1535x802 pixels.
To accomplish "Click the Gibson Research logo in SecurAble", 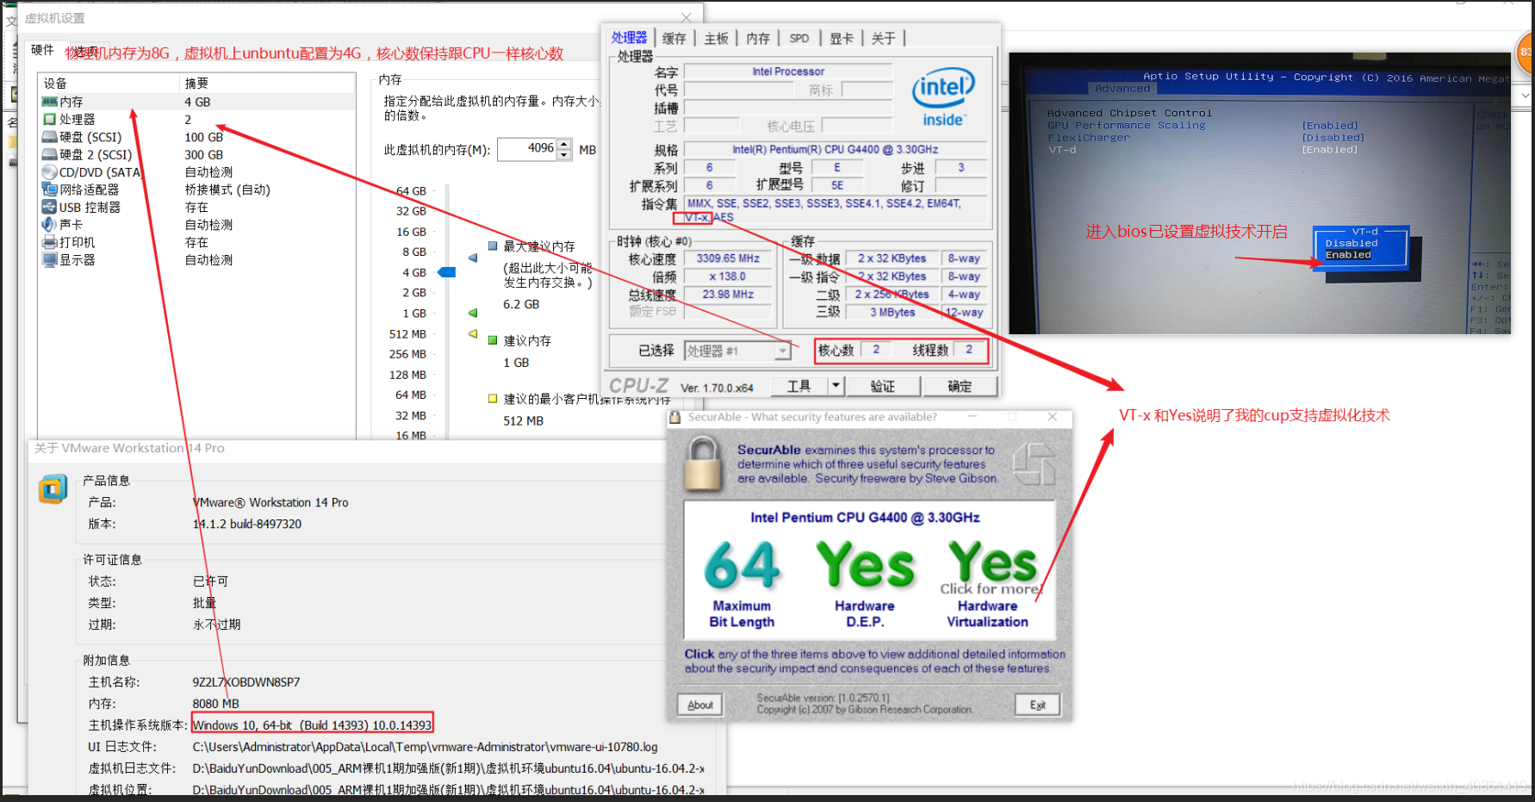I will [x=1034, y=463].
